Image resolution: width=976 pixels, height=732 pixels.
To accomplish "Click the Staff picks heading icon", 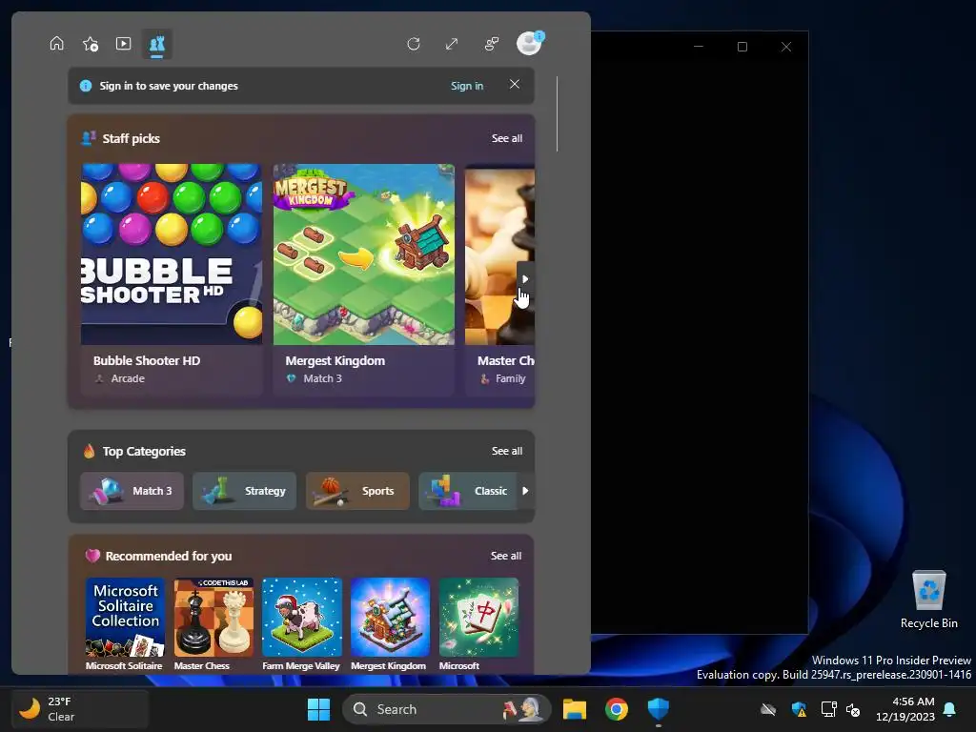I will pos(89,137).
